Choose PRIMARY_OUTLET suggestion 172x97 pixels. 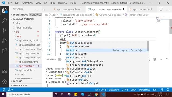pyautogui.click(x=106, y=76)
